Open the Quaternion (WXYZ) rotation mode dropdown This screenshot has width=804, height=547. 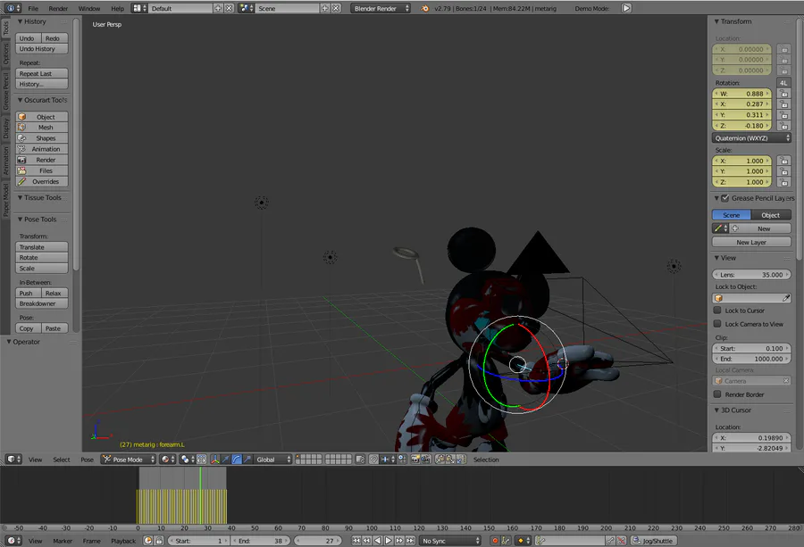751,138
